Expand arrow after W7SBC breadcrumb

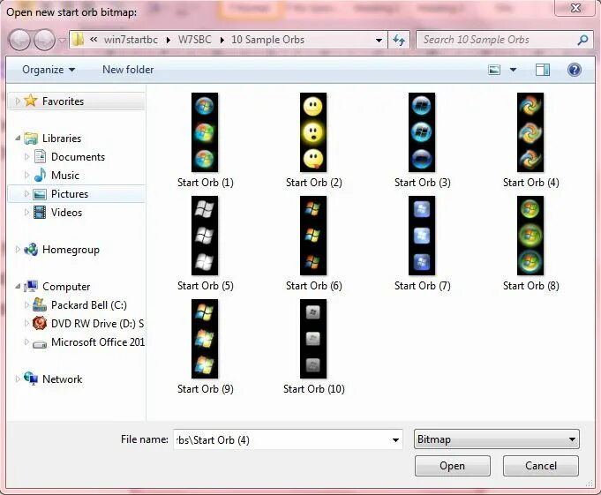point(222,40)
